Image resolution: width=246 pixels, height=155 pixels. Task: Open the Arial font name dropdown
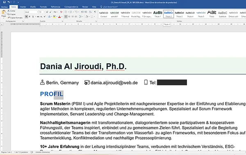(38, 12)
